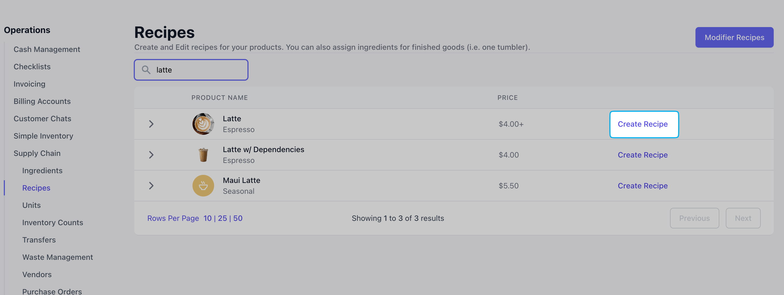Create Recipe for Latte
This screenshot has height=295, width=784.
point(644,124)
